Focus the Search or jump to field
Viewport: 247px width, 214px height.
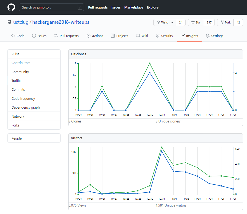point(51,7)
